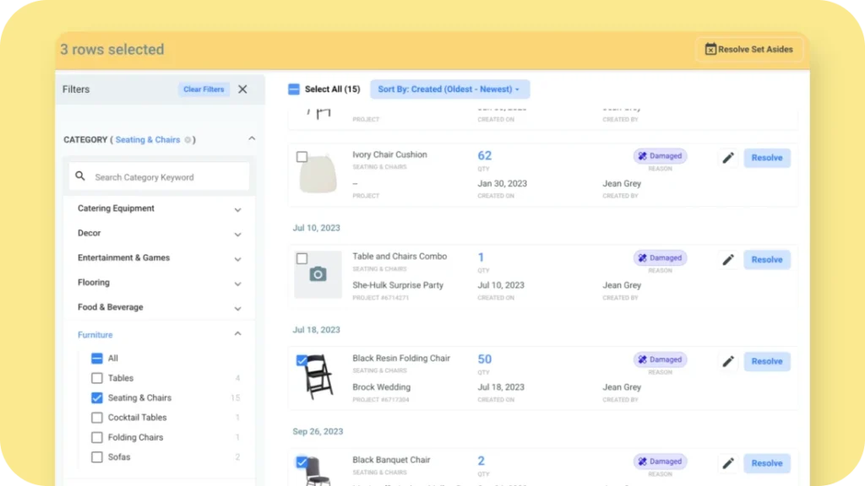The height and width of the screenshot is (486, 865).
Task: Click the edit pencil for Table and Chairs Combo
Action: pyautogui.click(x=727, y=260)
